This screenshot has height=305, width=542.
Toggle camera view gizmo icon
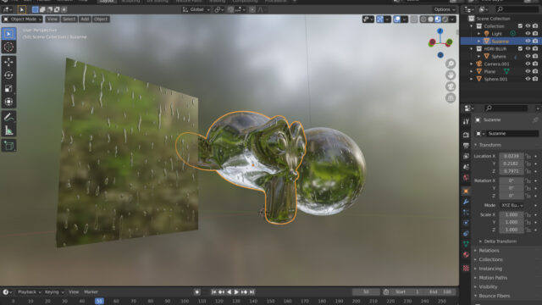coord(451,86)
